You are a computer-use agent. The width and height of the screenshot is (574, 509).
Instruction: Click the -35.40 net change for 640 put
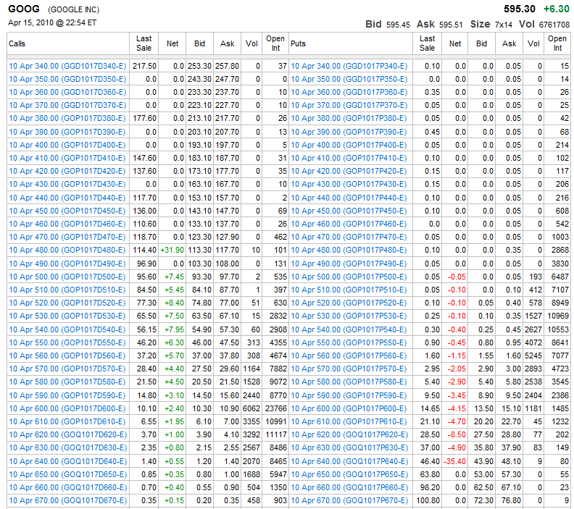454,461
